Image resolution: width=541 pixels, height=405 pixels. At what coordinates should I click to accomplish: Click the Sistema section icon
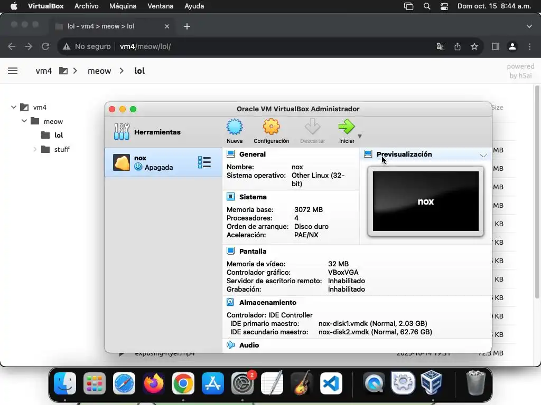pyautogui.click(x=231, y=197)
